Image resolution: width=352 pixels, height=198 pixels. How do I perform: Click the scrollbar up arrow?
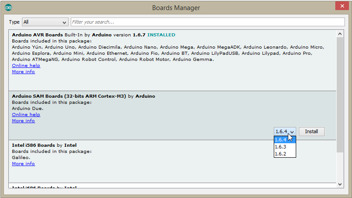pyautogui.click(x=340, y=34)
